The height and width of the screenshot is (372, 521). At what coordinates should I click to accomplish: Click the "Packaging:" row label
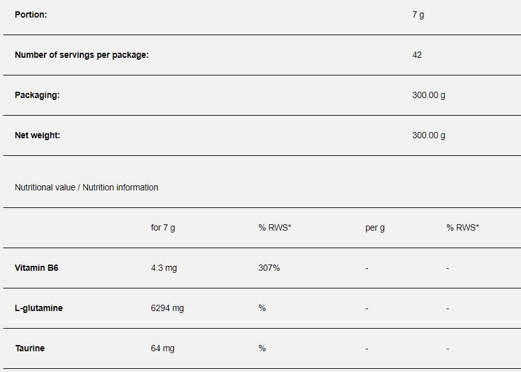click(37, 95)
